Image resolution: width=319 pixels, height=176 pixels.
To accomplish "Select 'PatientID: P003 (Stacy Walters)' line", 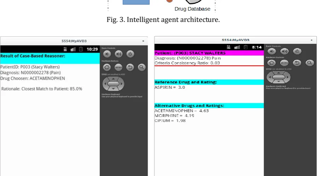I will click(30, 67).
